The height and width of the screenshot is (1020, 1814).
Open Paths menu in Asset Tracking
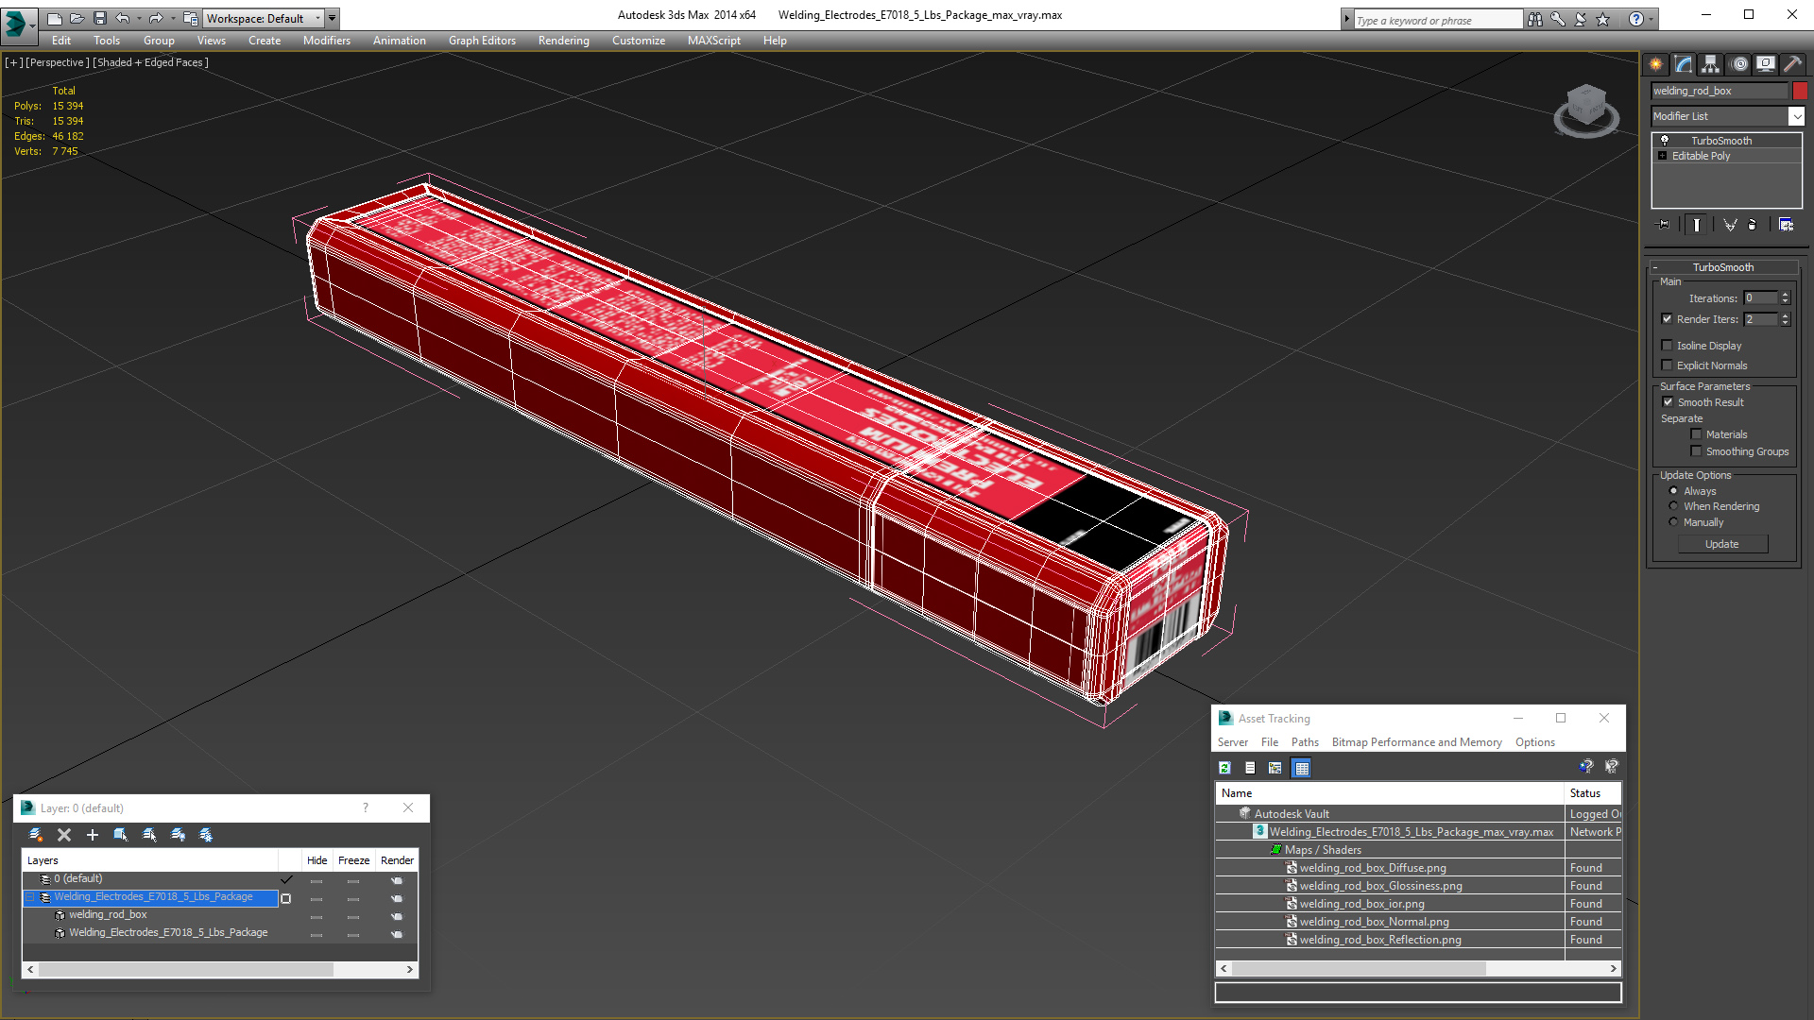(x=1305, y=742)
